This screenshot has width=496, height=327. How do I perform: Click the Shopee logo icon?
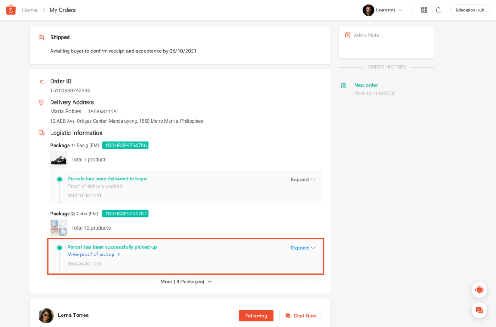(x=11, y=10)
